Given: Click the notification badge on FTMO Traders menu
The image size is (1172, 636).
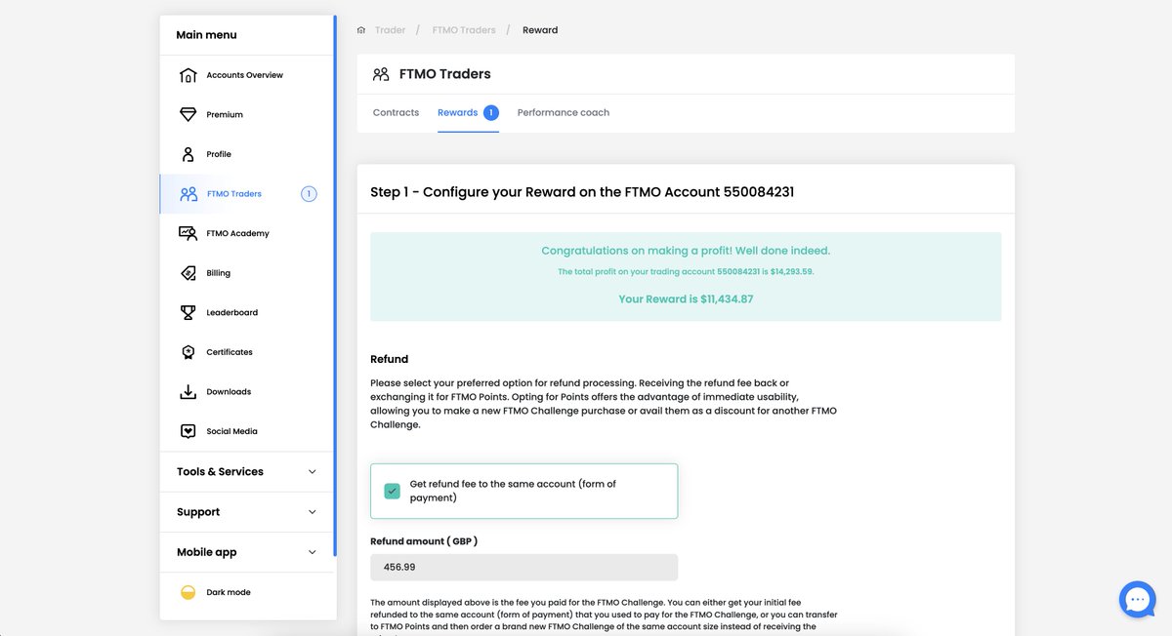Looking at the screenshot, I should pos(309,194).
